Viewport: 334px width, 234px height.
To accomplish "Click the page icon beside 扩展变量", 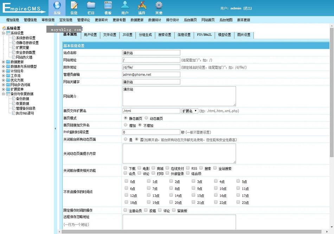I will [14, 47].
